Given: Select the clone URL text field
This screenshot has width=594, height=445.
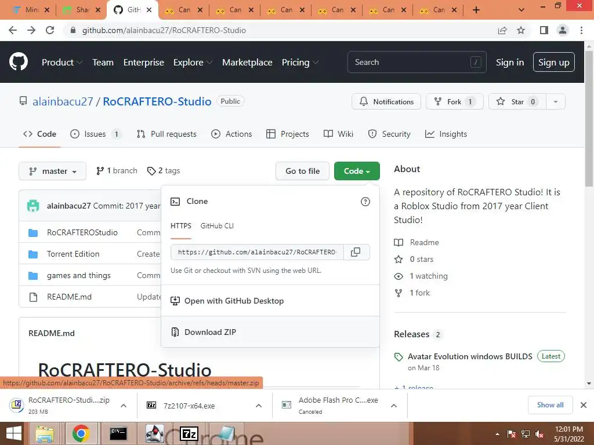Looking at the screenshot, I should click(x=257, y=252).
